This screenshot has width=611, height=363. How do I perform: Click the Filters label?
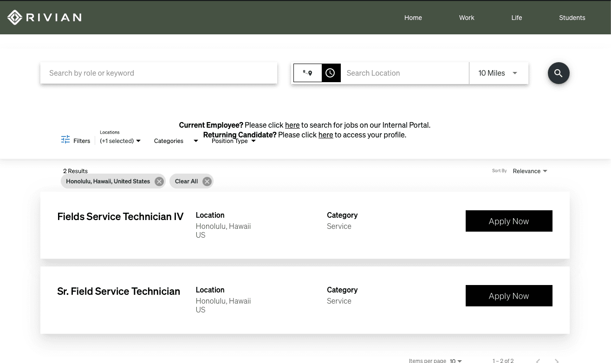click(82, 141)
